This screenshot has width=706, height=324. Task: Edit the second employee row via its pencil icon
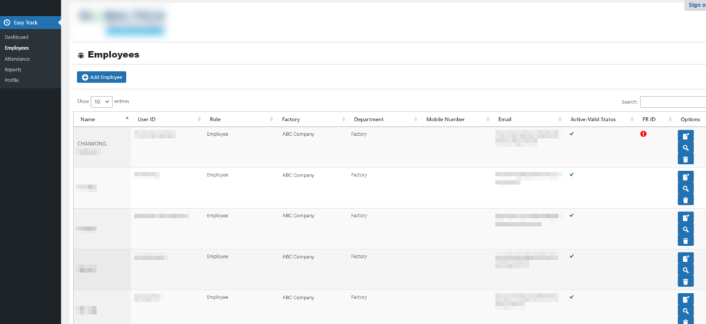[x=685, y=177]
